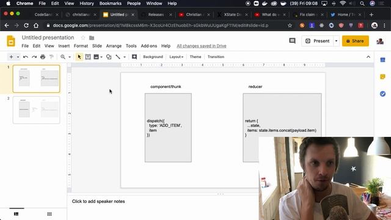Select the dispatch code box
Viewport: 391px width, 220px height.
pos(168,128)
